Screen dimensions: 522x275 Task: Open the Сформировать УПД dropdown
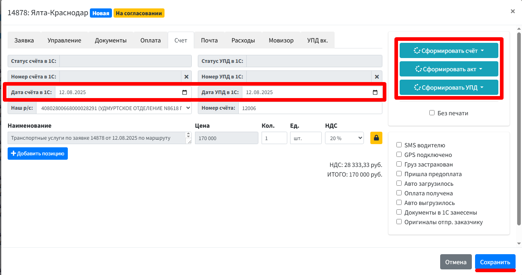coord(449,88)
